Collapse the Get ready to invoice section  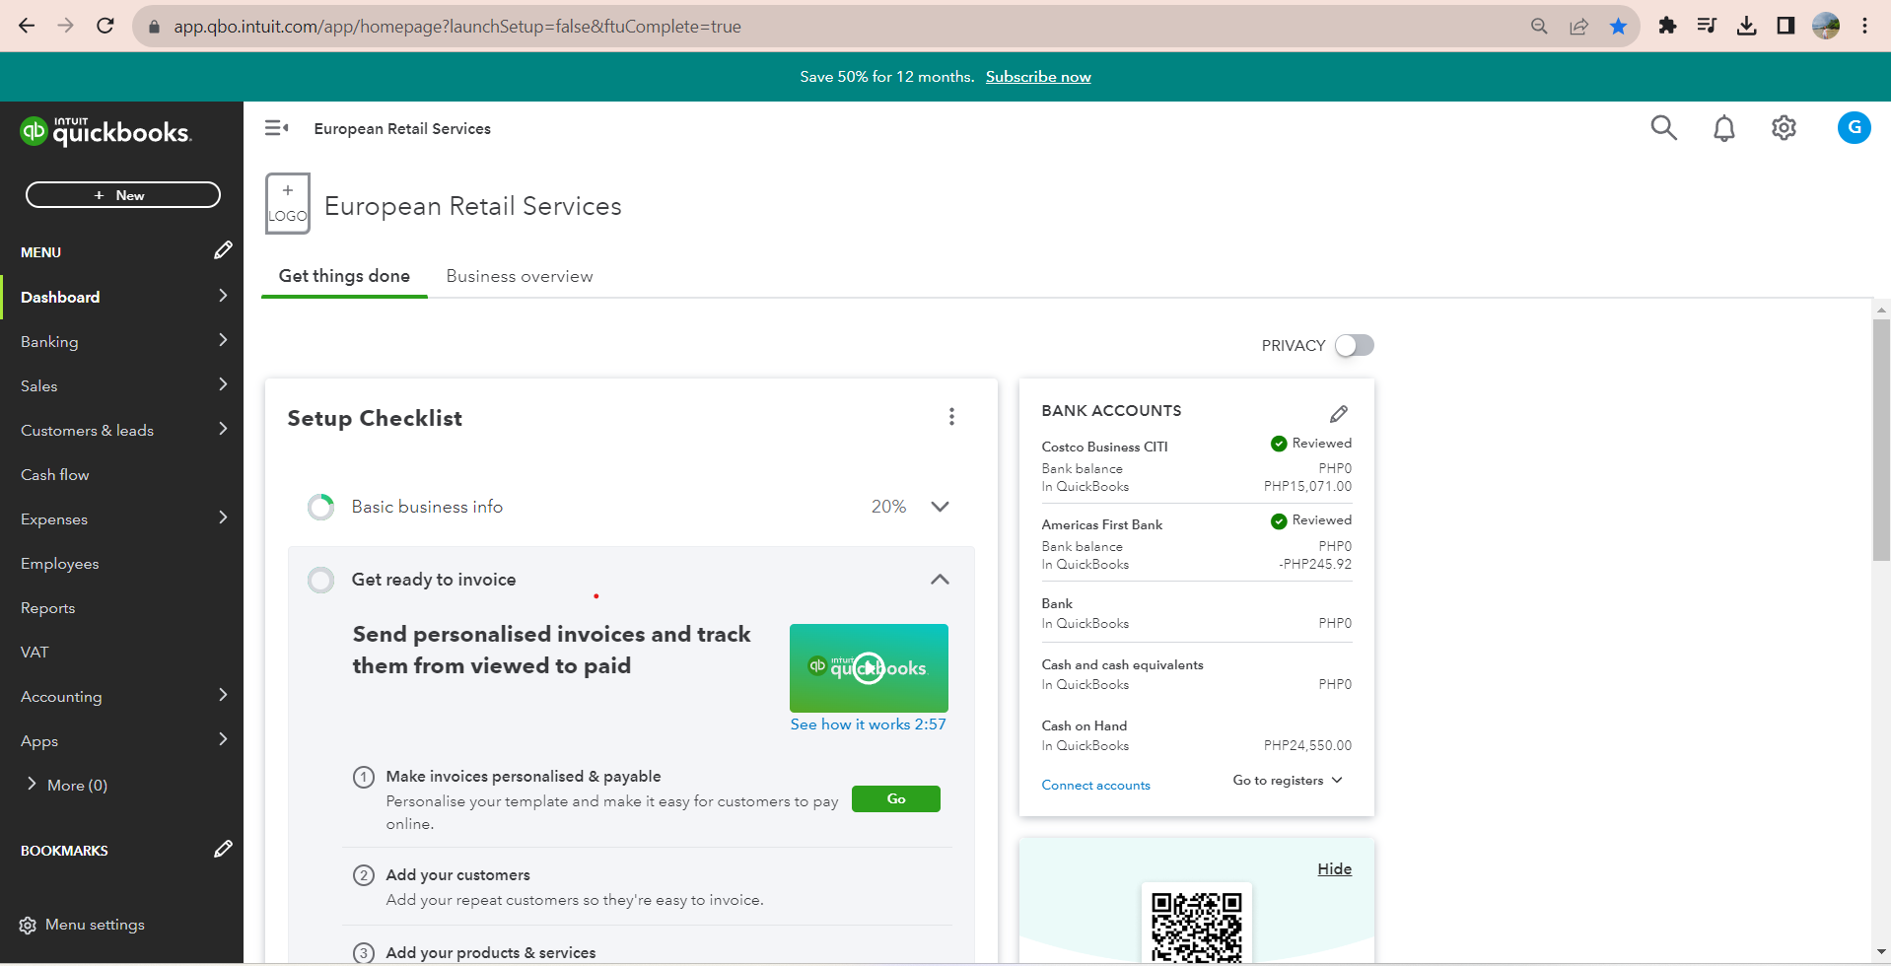pyautogui.click(x=940, y=580)
